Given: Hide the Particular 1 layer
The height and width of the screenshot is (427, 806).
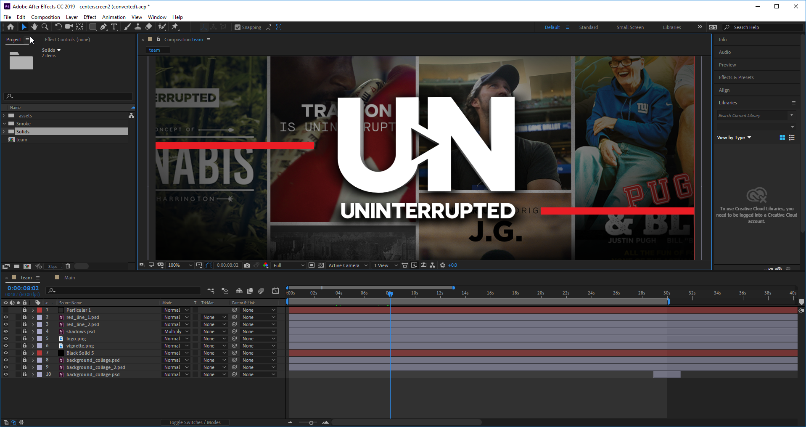Looking at the screenshot, I should (x=6, y=310).
